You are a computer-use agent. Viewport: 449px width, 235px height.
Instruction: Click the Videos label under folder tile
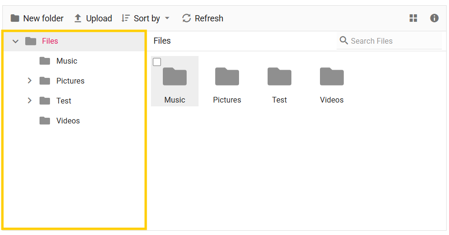click(332, 100)
